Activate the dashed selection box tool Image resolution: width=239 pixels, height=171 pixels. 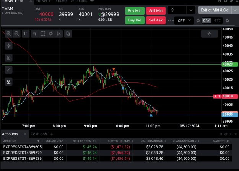(43, 34)
